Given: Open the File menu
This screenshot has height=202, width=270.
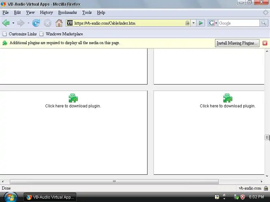Looking at the screenshot, I should (5, 12).
